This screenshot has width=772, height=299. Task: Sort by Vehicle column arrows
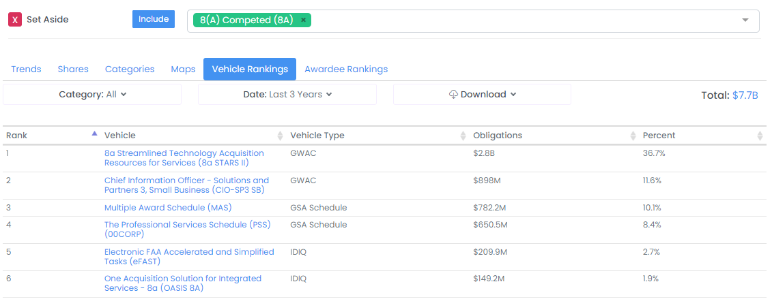(x=281, y=136)
